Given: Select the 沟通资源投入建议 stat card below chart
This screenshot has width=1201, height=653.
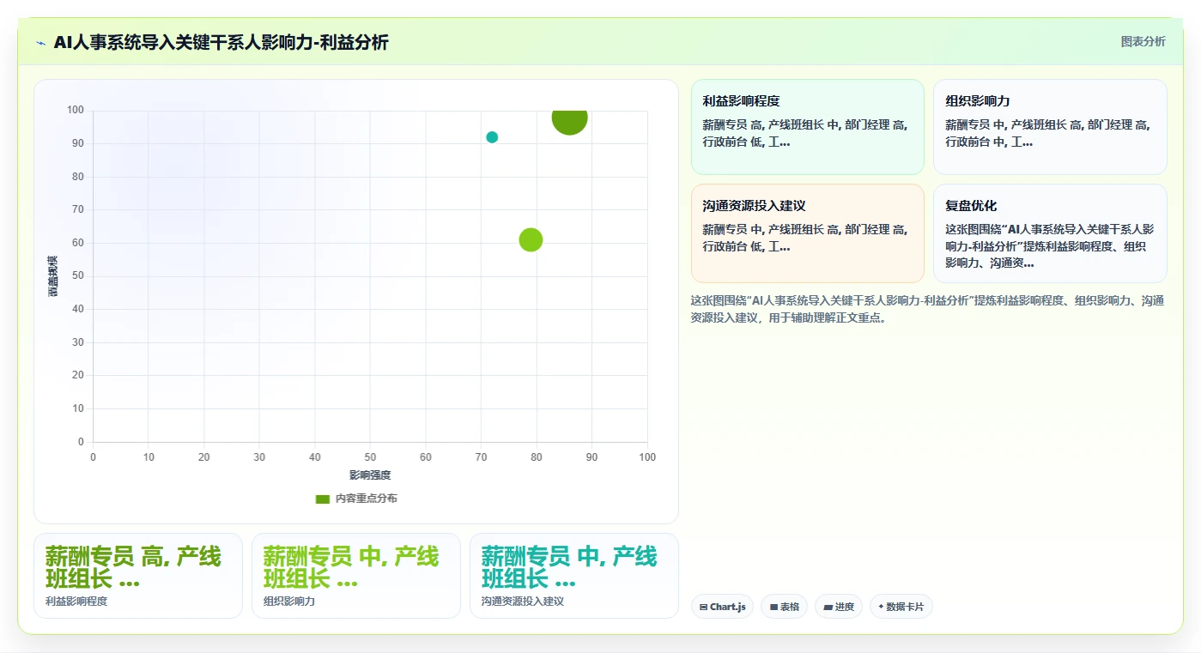Looking at the screenshot, I should coord(574,576).
